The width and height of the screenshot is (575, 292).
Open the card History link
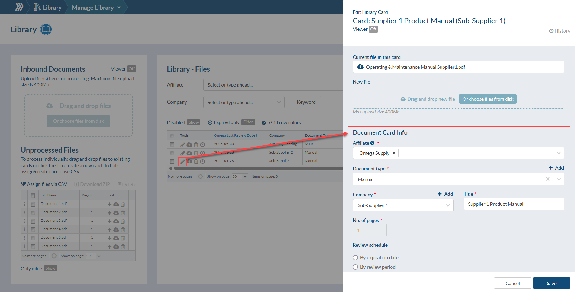click(x=560, y=31)
